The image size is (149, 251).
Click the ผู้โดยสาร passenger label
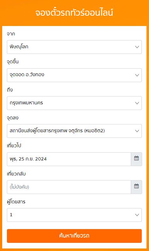tap(16, 201)
